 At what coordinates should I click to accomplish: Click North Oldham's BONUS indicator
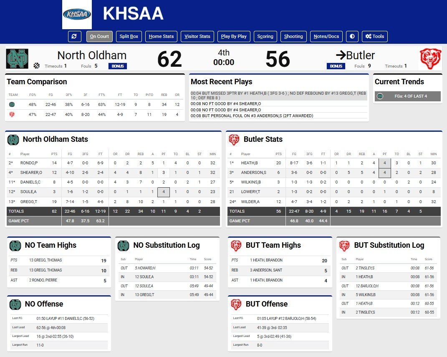pyautogui.click(x=118, y=66)
